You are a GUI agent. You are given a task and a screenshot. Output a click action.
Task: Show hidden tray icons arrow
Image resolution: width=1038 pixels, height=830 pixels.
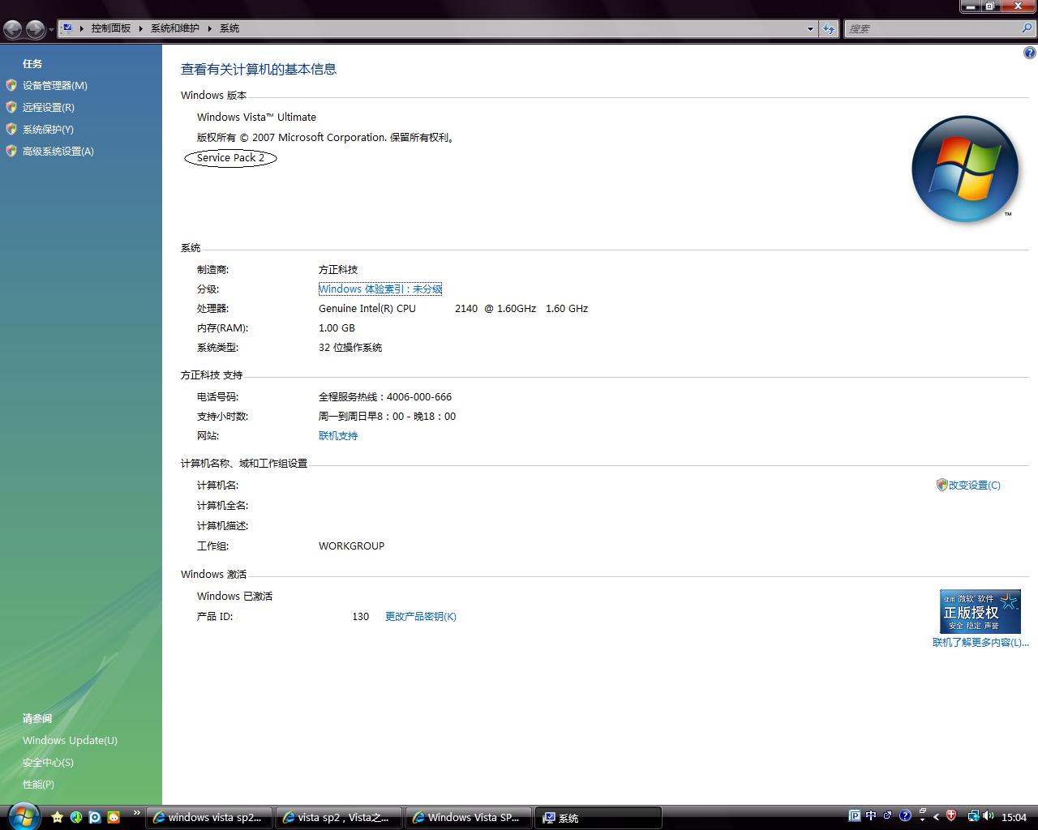click(937, 817)
